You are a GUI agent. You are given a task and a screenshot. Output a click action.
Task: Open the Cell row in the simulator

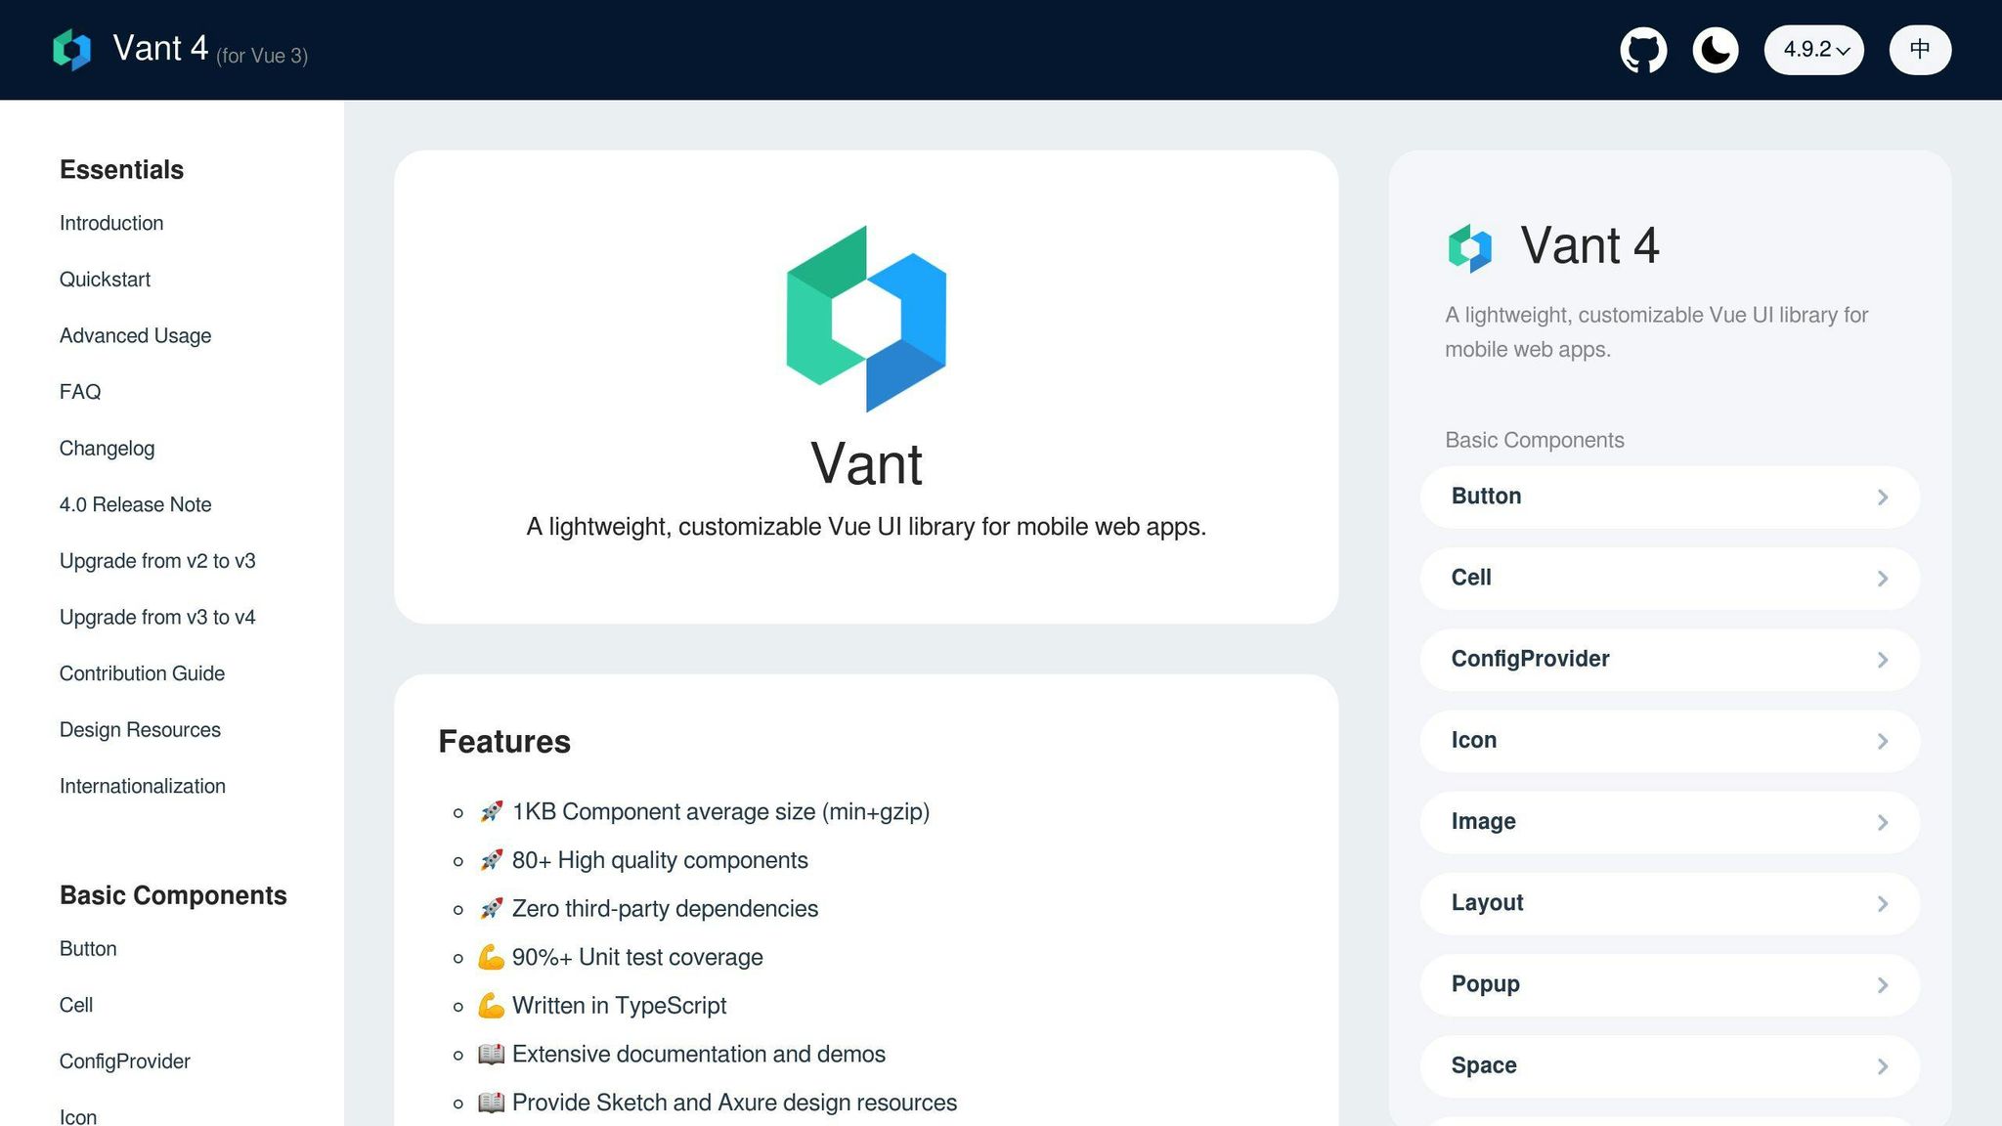tap(1670, 578)
